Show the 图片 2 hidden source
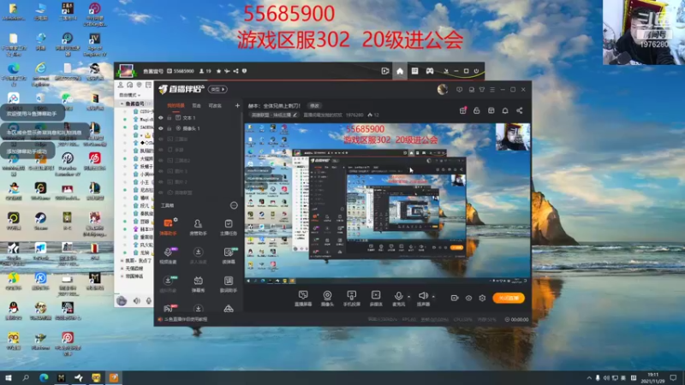 tap(161, 181)
